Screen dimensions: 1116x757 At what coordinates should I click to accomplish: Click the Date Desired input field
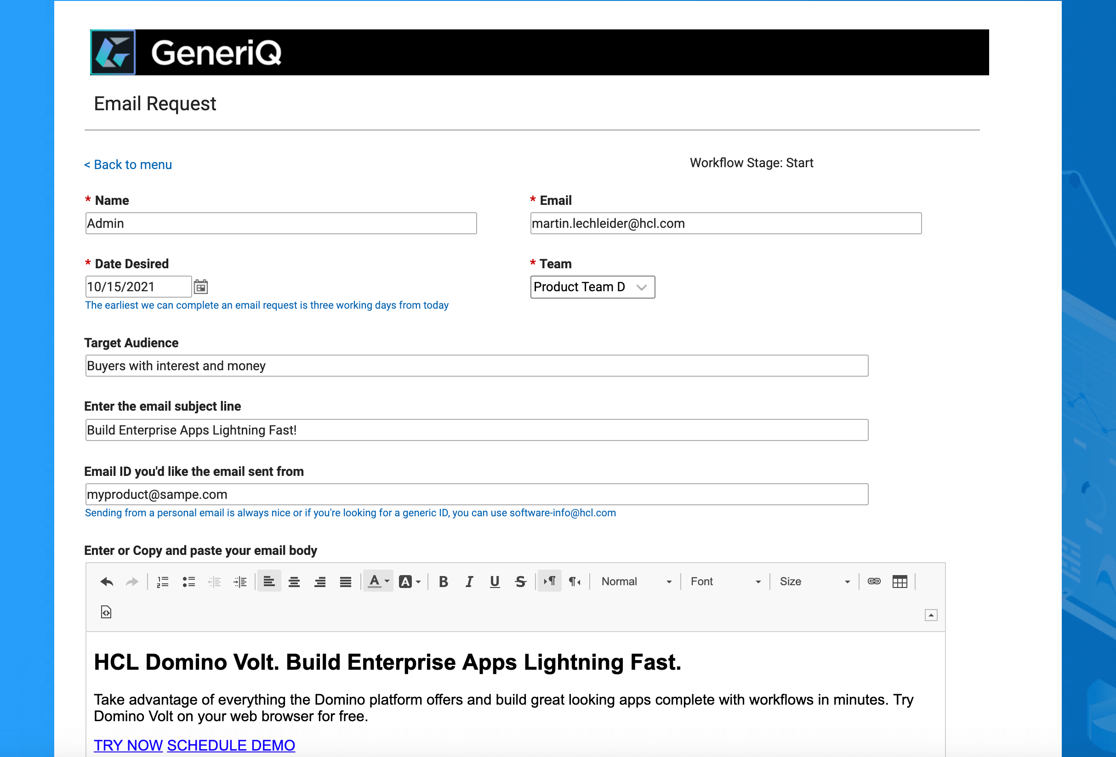[138, 287]
